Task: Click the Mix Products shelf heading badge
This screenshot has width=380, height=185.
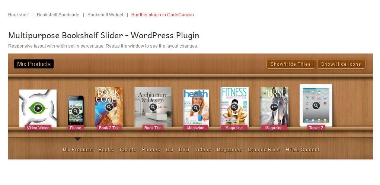Action: click(x=34, y=64)
